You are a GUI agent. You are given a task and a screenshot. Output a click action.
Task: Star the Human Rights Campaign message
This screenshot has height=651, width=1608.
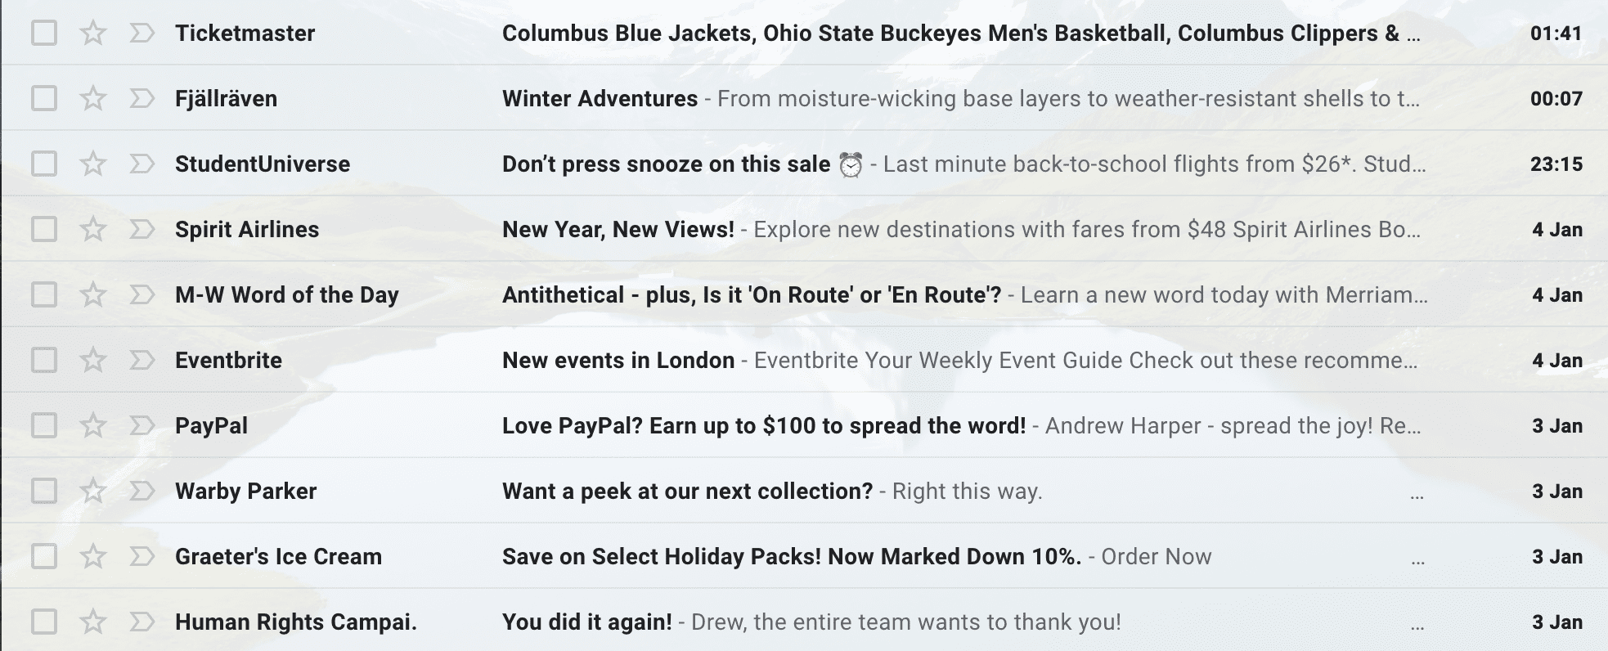(x=92, y=622)
